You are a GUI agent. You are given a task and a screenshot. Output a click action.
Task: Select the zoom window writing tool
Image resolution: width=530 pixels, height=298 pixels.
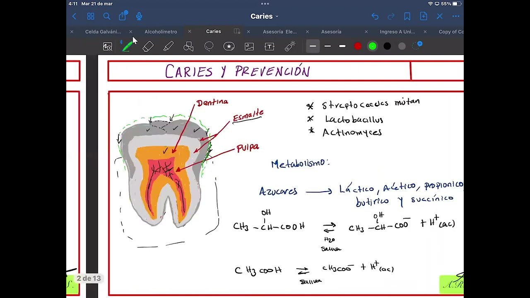click(108, 47)
